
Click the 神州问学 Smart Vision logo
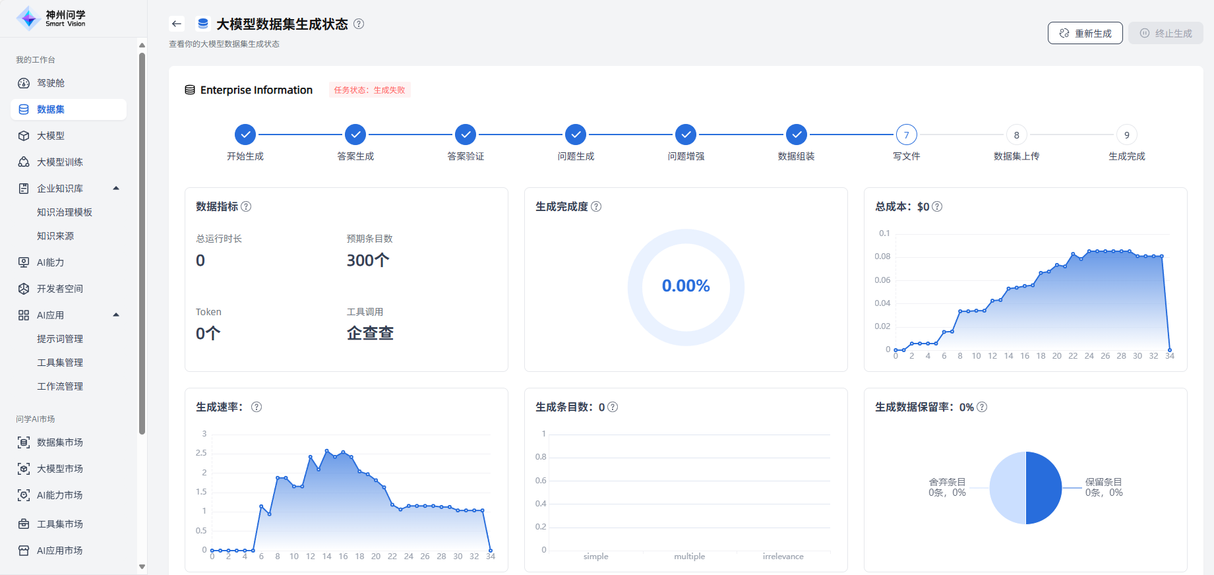(51, 18)
